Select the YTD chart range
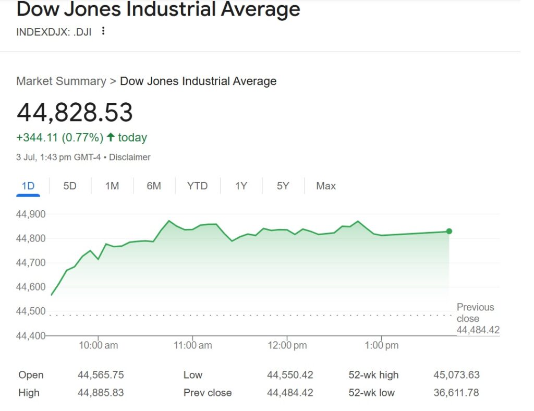 pos(197,186)
